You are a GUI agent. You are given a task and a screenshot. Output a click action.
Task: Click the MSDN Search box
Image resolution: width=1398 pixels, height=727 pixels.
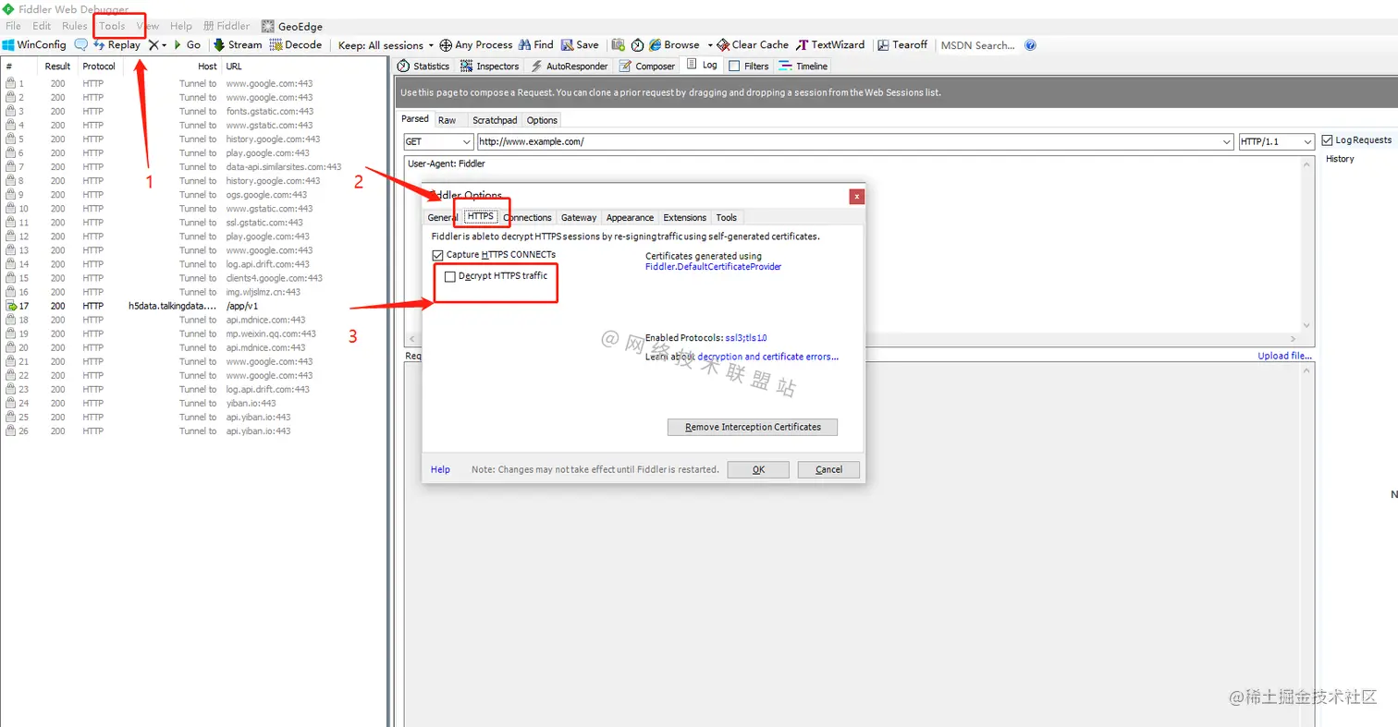978,44
